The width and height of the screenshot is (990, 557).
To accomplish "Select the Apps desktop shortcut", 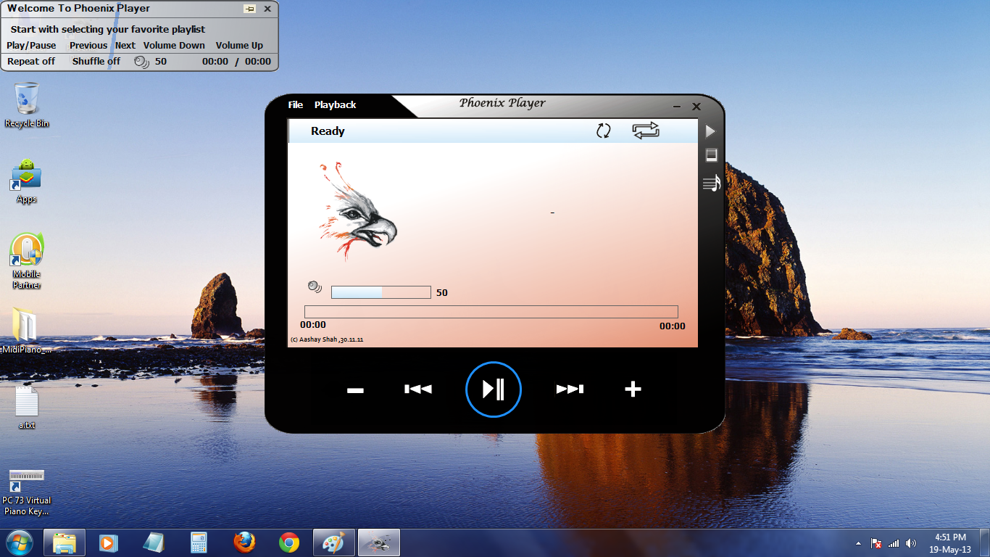I will 27,181.
